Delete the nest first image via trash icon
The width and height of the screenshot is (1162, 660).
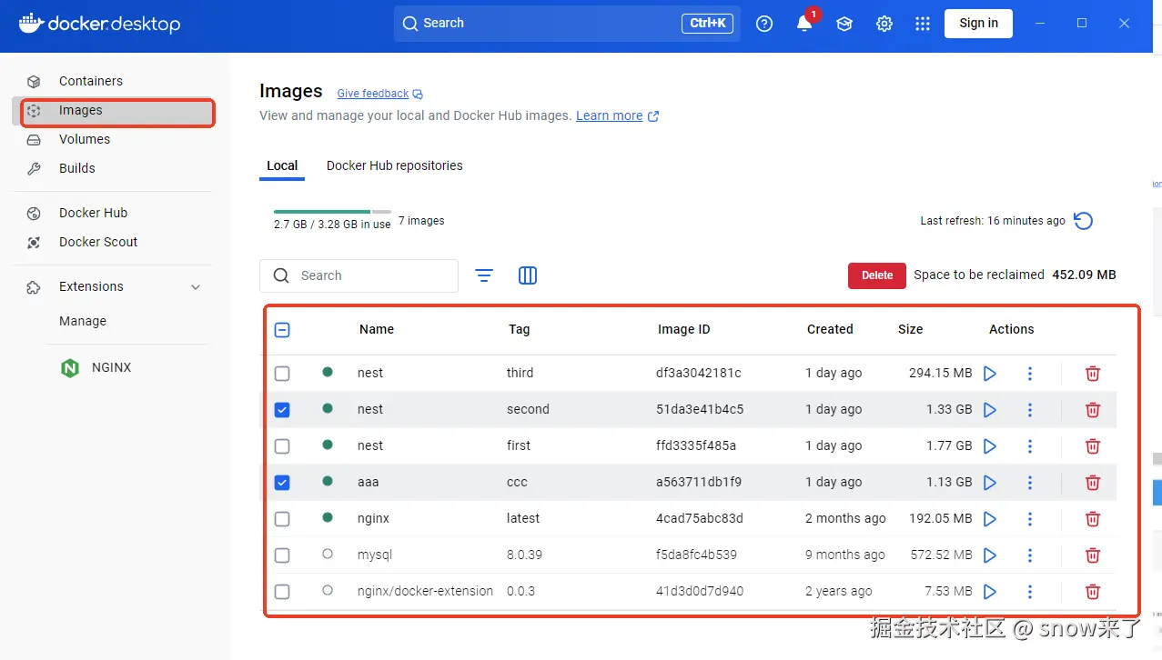coord(1093,446)
